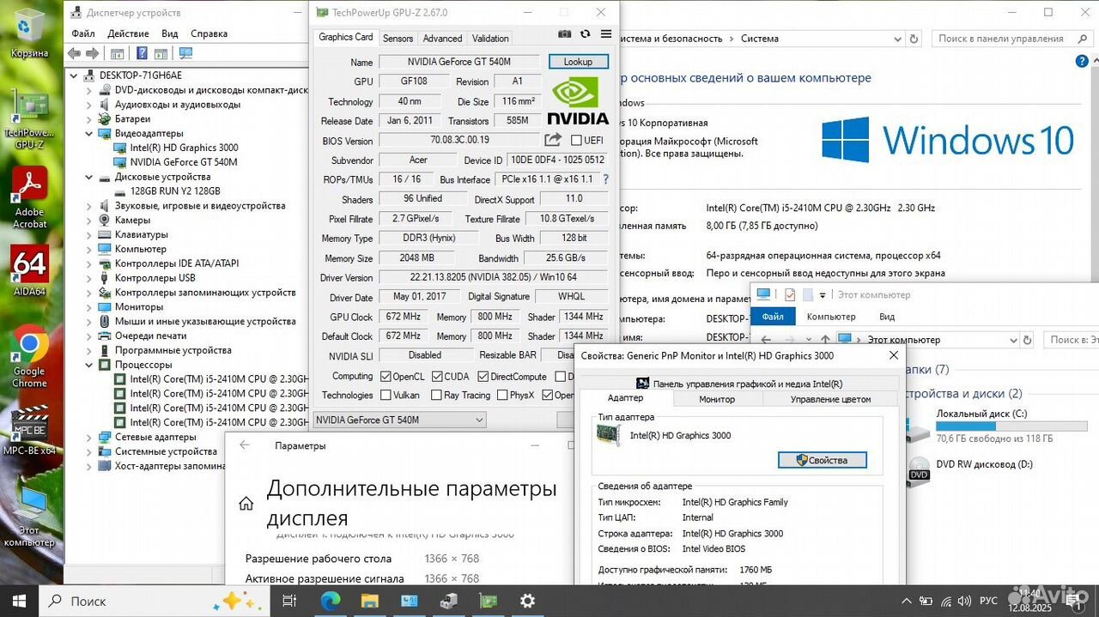This screenshot has width=1099, height=617.
Task: Expand Клавиатуры tree node
Action: point(90,234)
